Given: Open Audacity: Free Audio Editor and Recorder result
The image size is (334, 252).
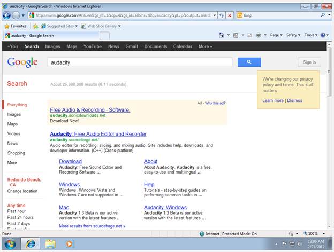Looking at the screenshot, I should coord(98,134).
